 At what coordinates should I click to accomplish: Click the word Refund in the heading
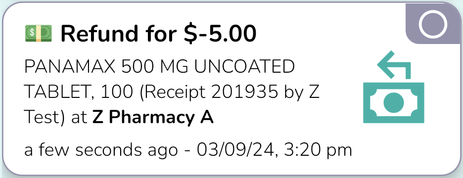99,33
